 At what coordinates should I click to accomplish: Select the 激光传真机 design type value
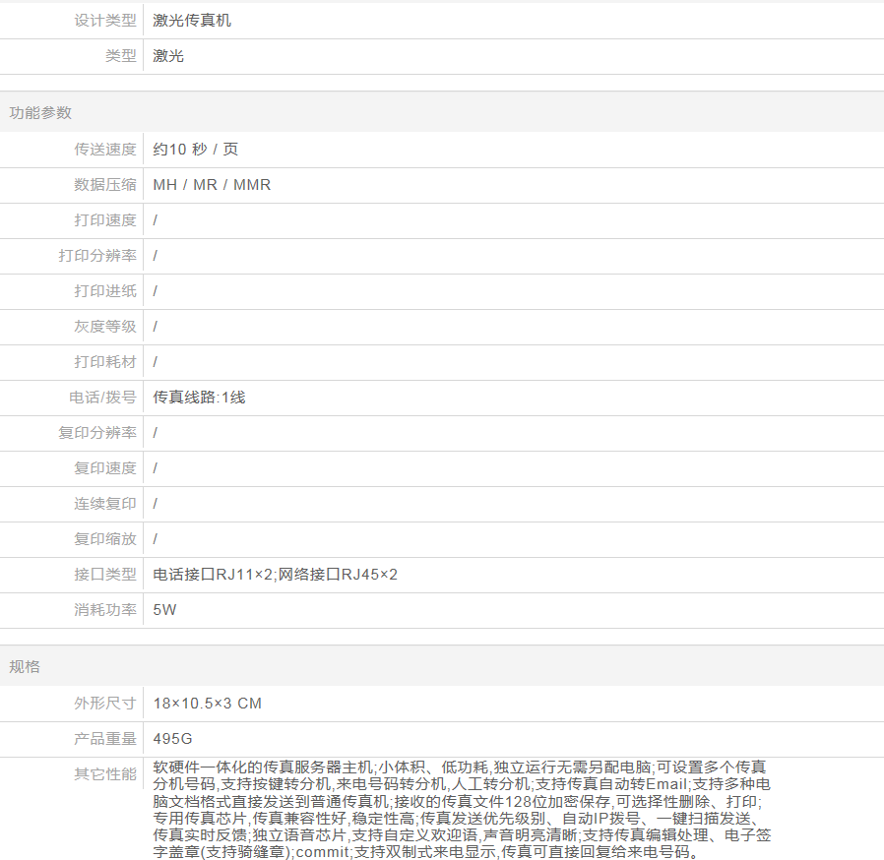point(192,20)
